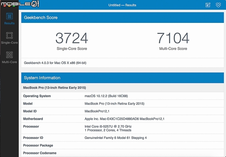Click the Untitled — Results window title
Image resolution: width=226 pixels, height=157 pixels.
122,5
